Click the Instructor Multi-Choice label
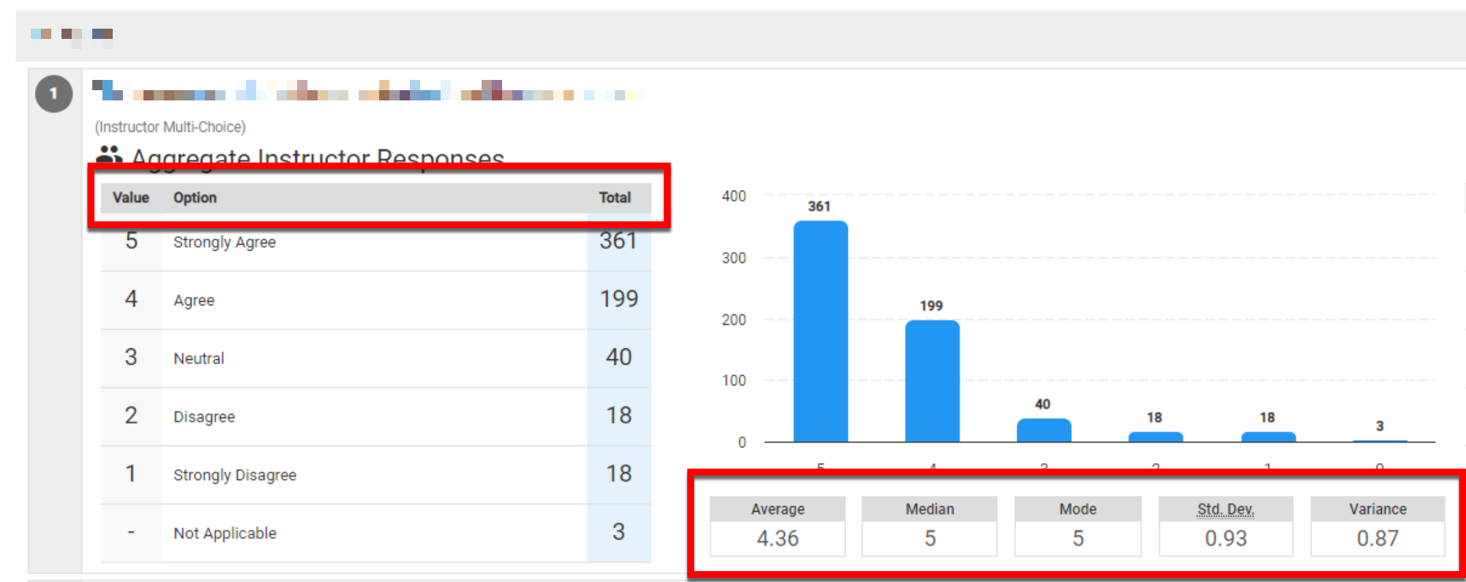This screenshot has height=582, width=1466. [170, 127]
